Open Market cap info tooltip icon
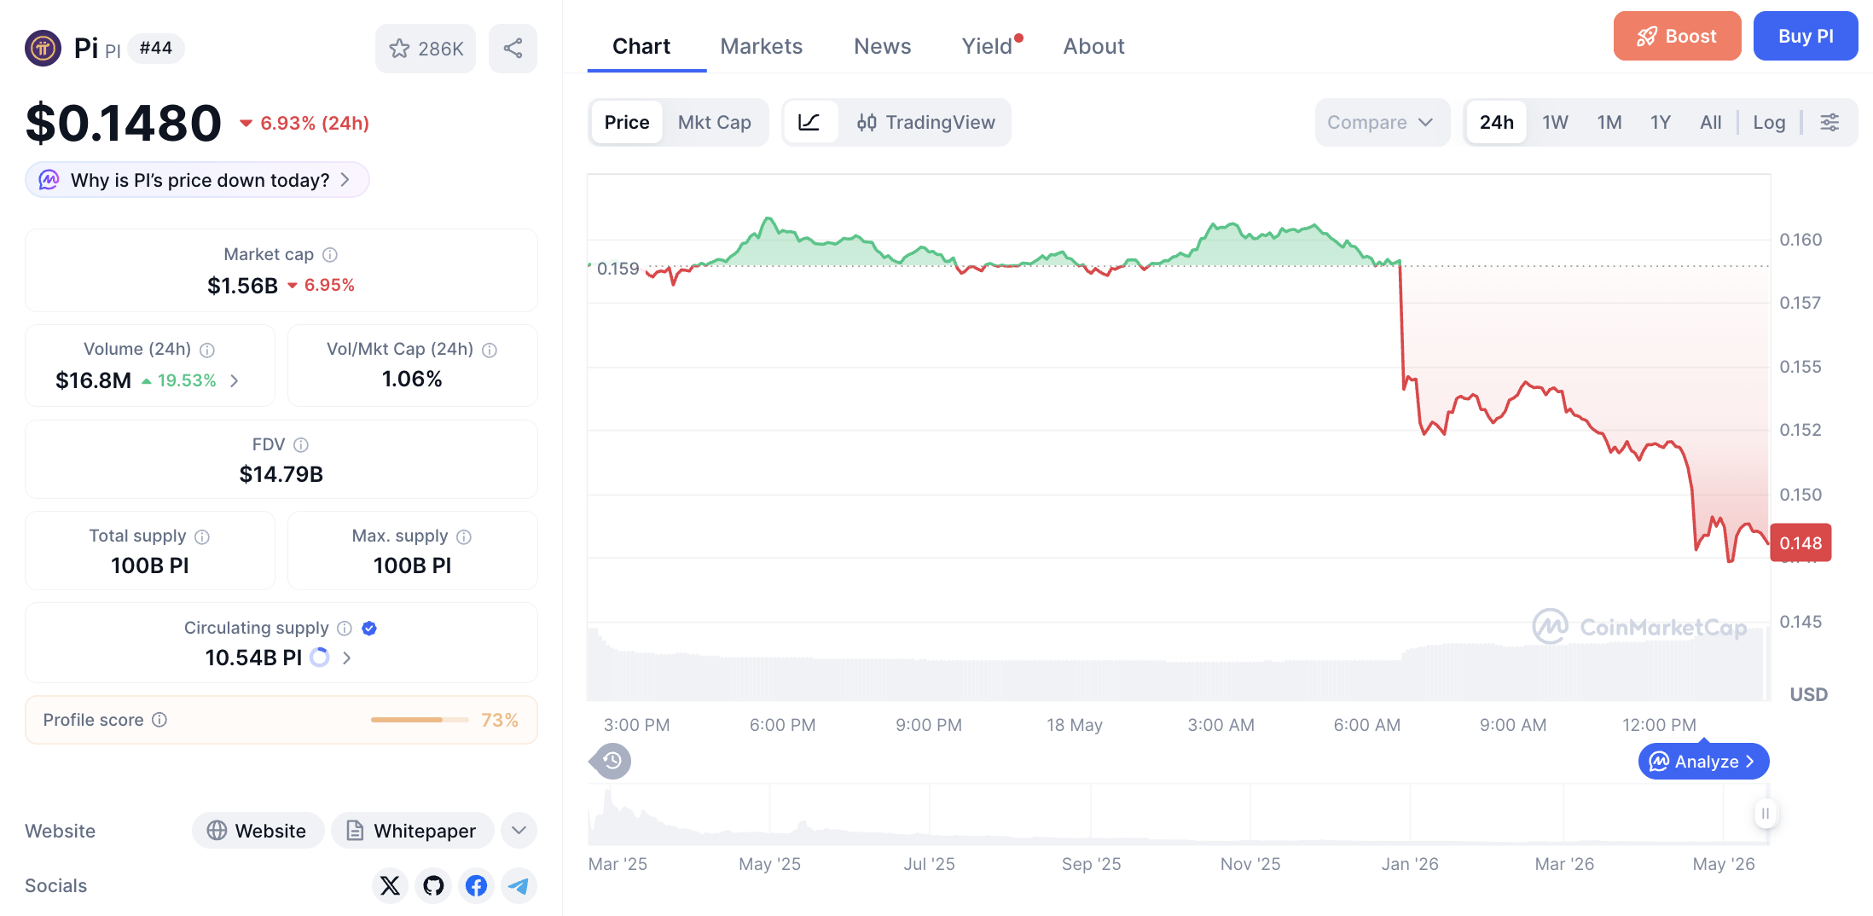This screenshot has height=916, width=1873. tap(330, 255)
